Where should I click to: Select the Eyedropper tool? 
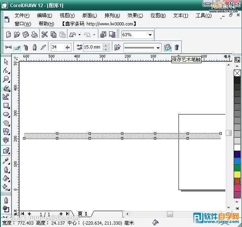6,161
